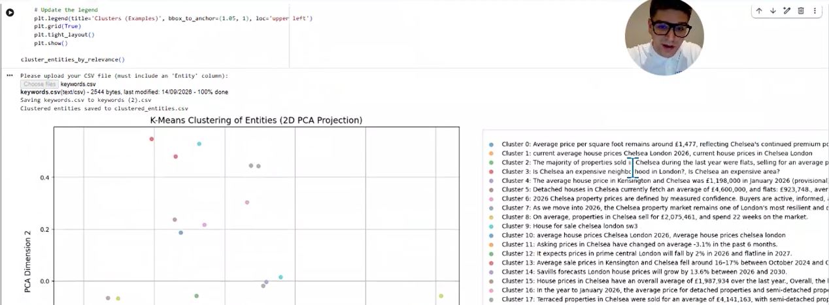Click legend entry Cluster 5 detached houses
The width and height of the screenshot is (829, 305).
coord(665,189)
